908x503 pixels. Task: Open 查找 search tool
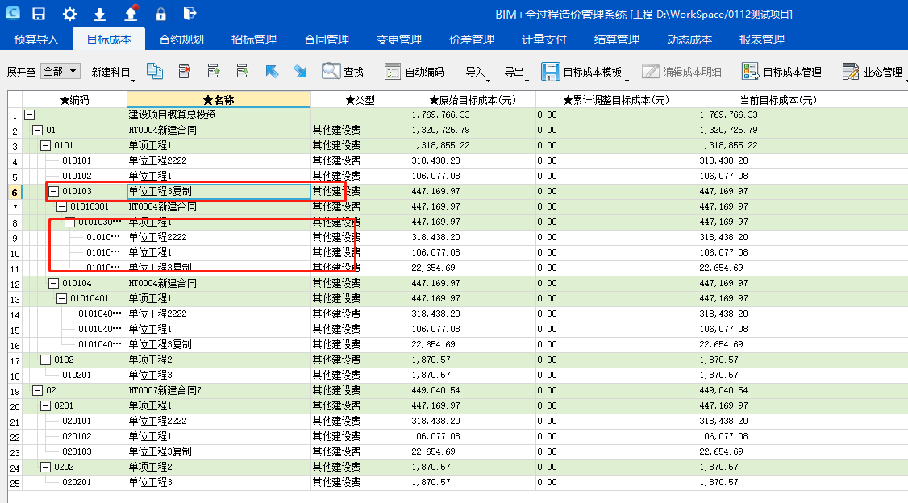coord(343,71)
